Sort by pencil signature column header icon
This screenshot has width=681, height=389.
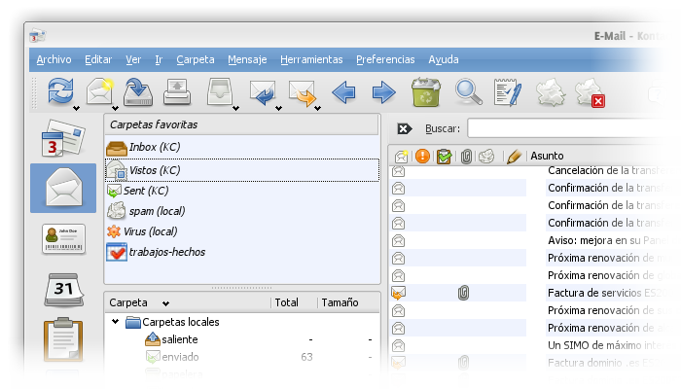pyautogui.click(x=515, y=156)
